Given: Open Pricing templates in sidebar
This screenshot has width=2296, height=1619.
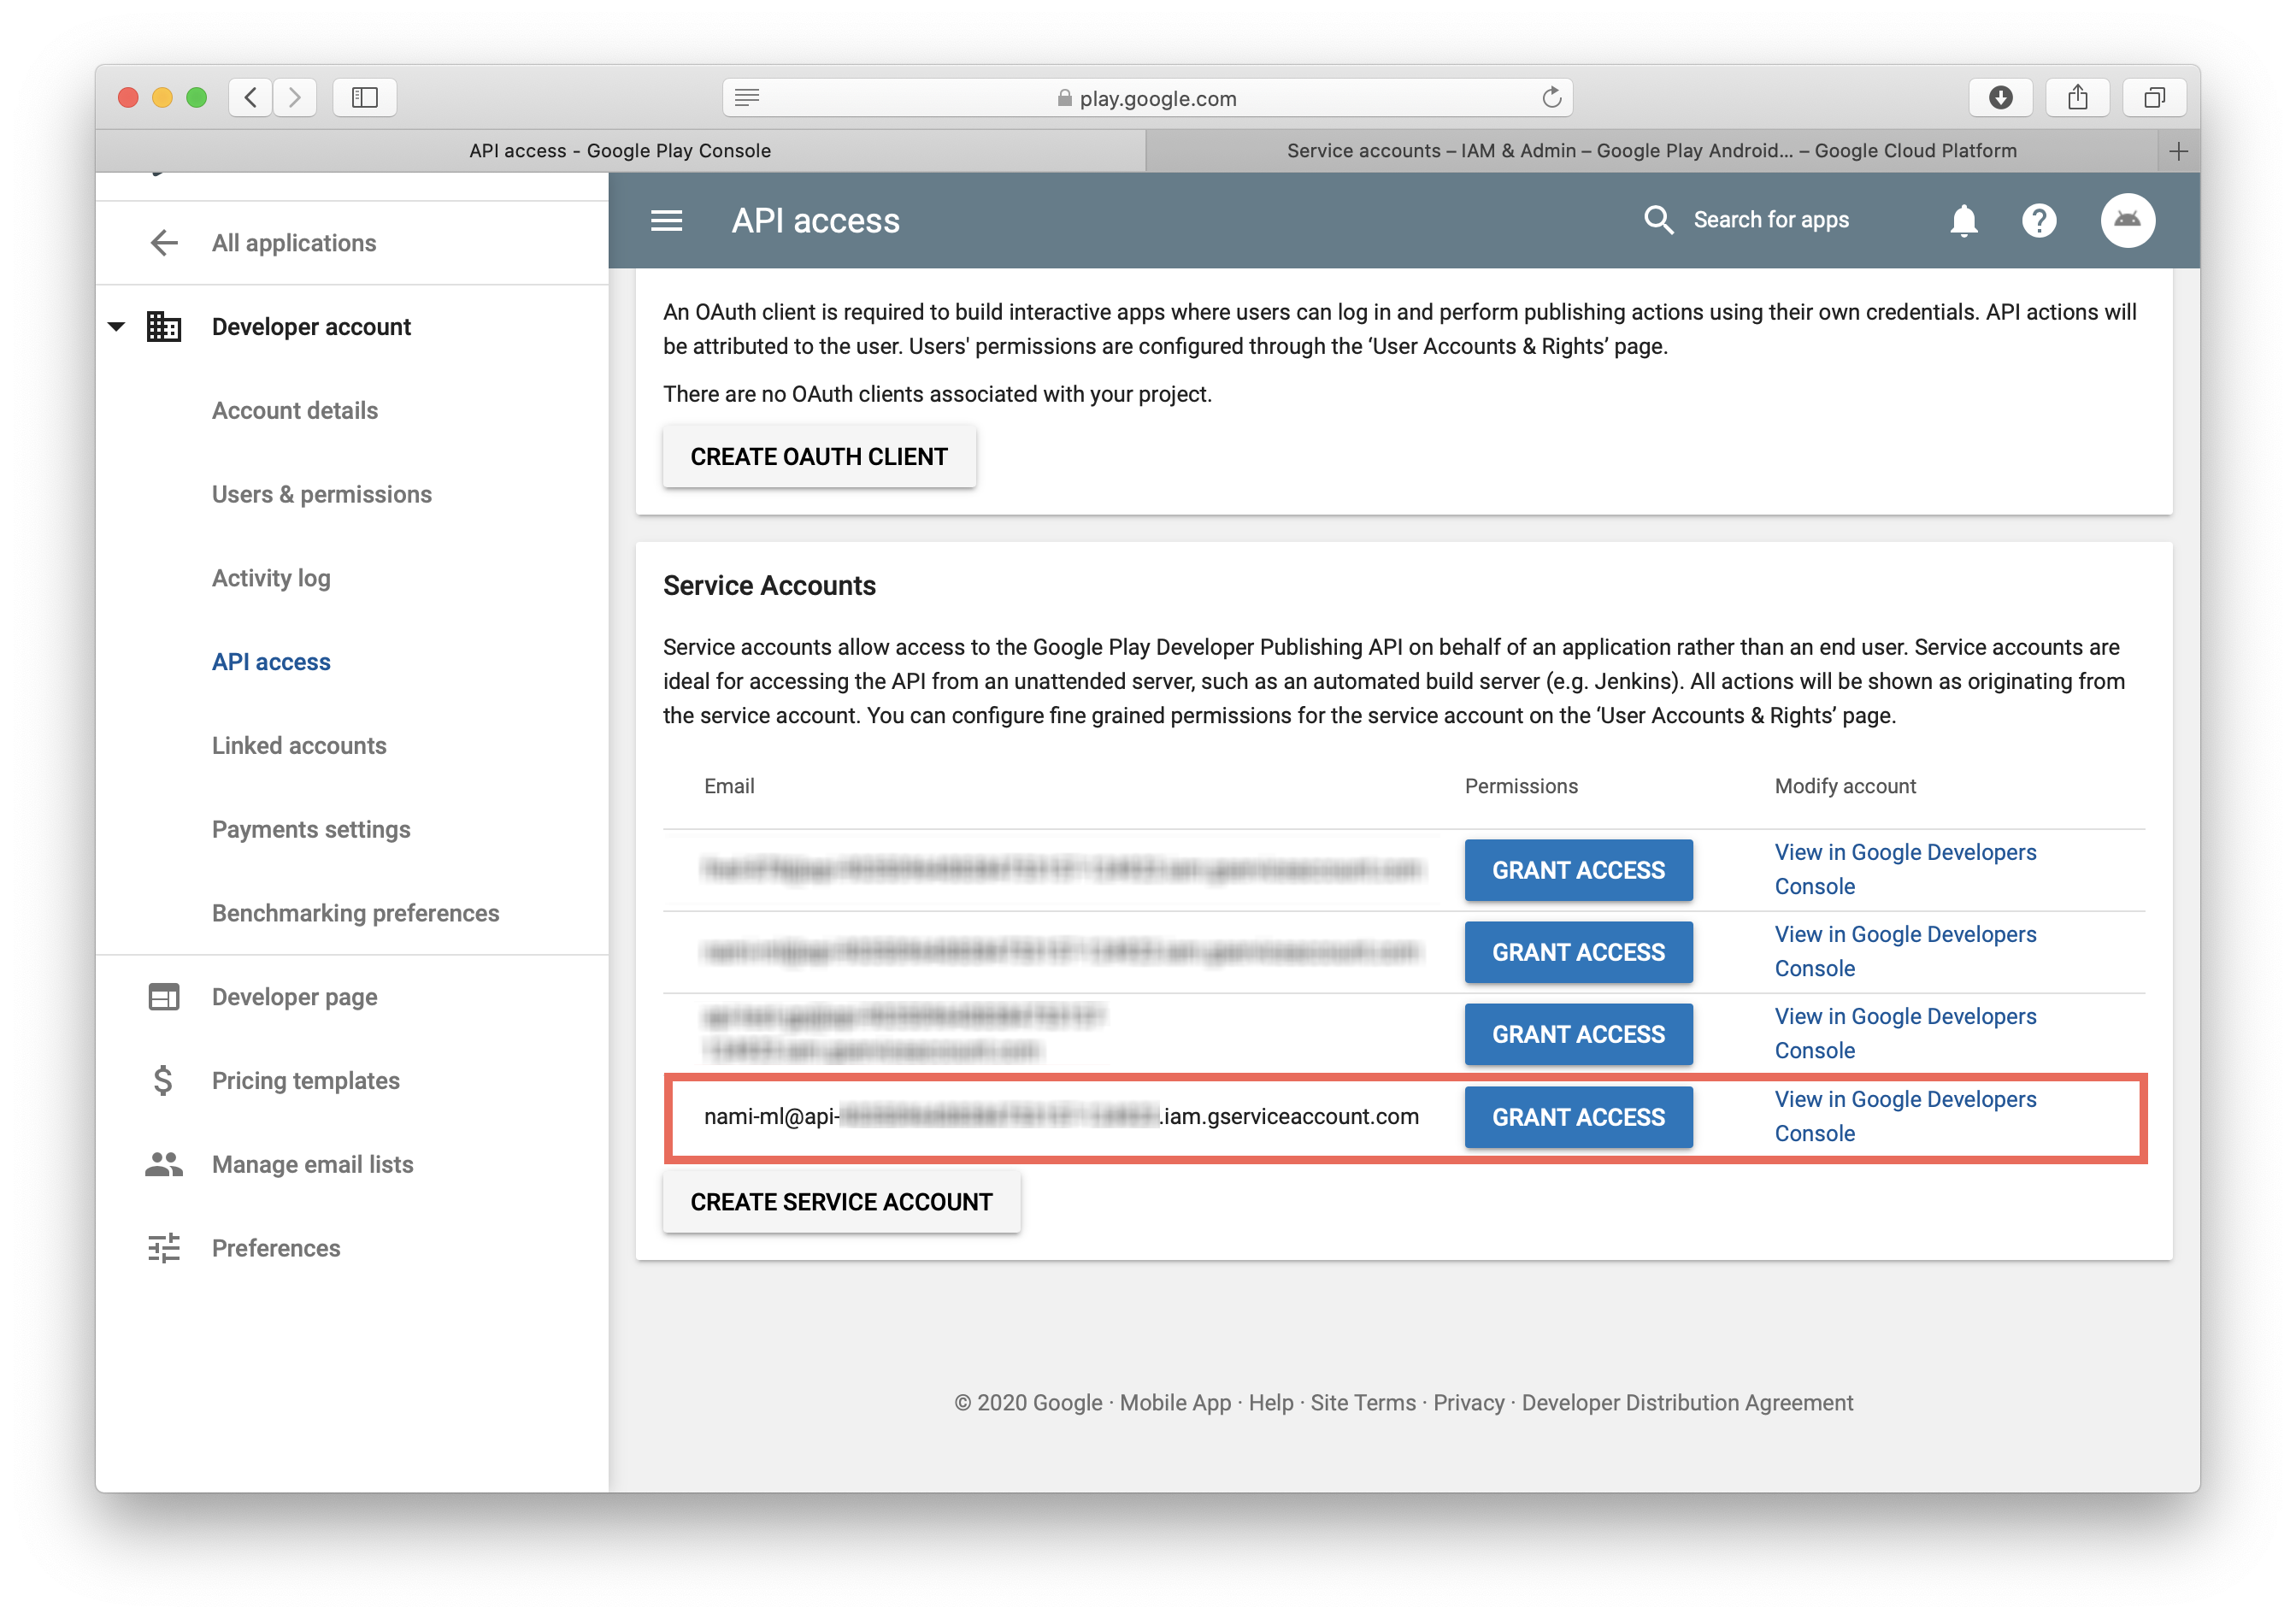Looking at the screenshot, I should click(x=305, y=1081).
